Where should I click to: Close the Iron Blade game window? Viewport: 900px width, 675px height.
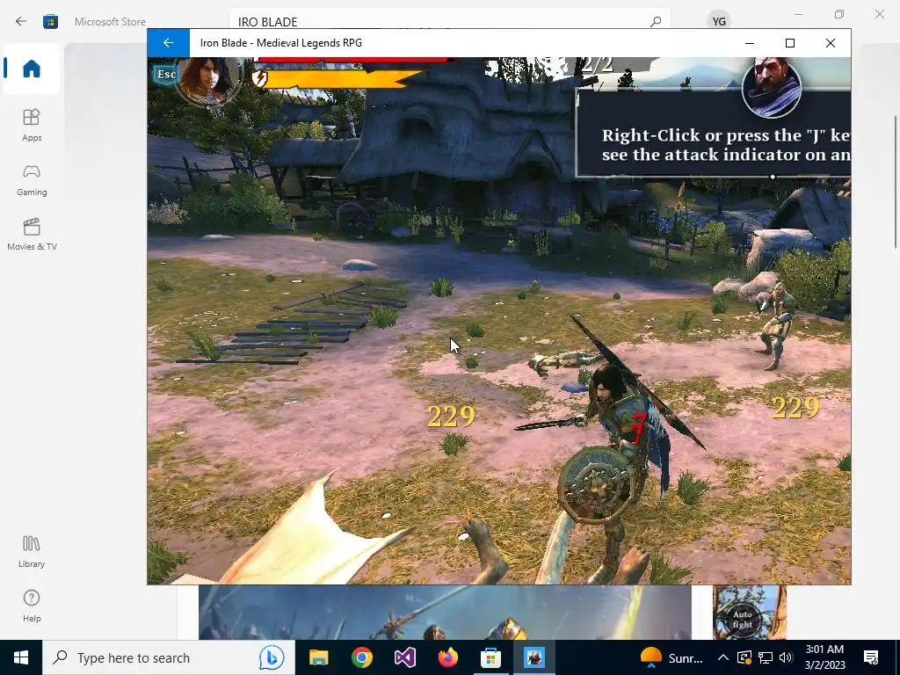[x=830, y=43]
